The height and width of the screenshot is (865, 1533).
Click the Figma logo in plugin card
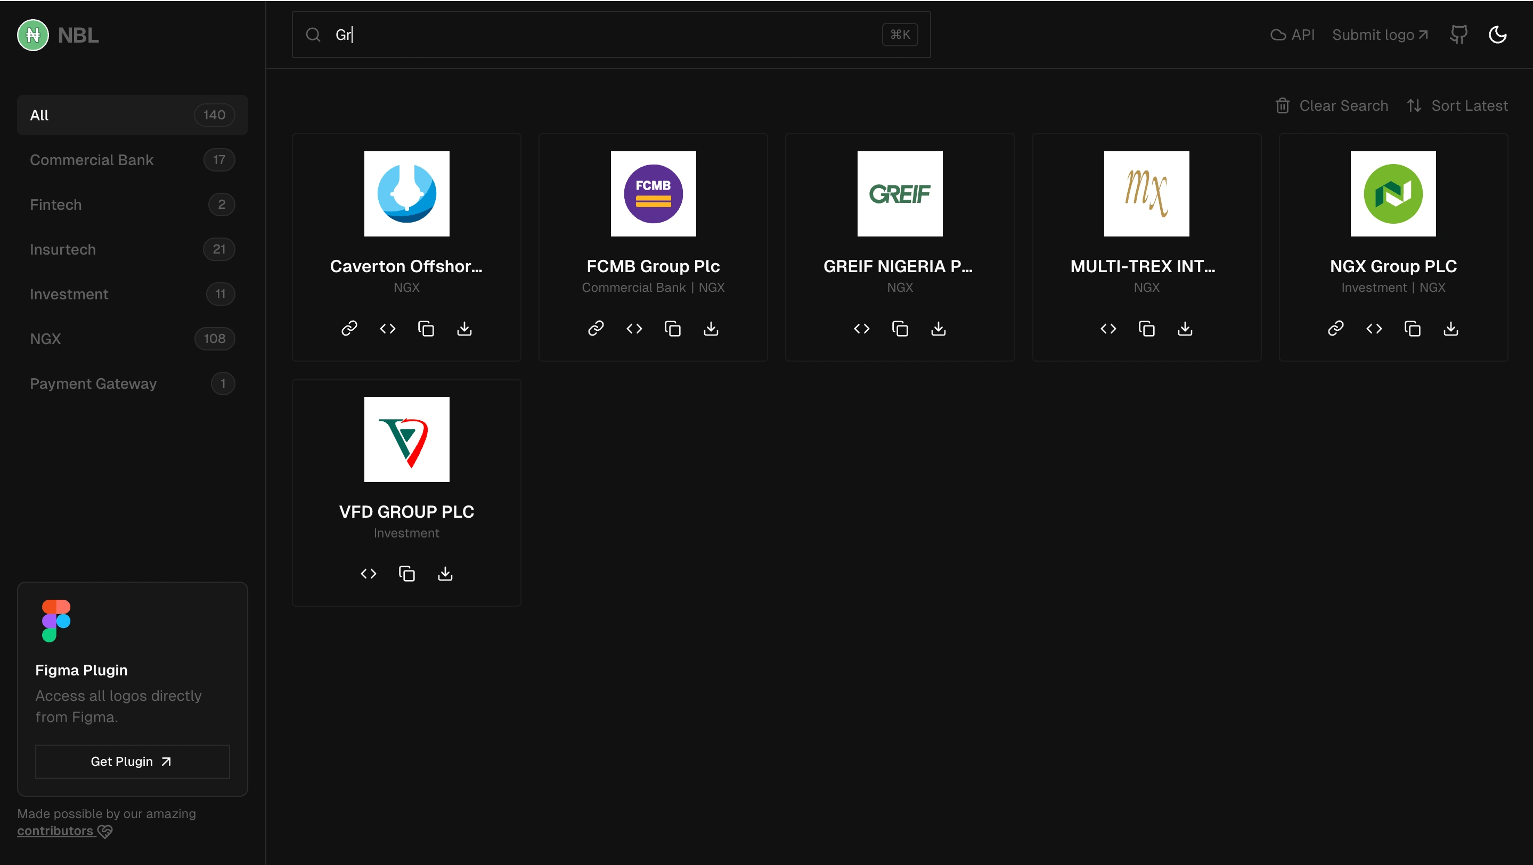coord(56,621)
